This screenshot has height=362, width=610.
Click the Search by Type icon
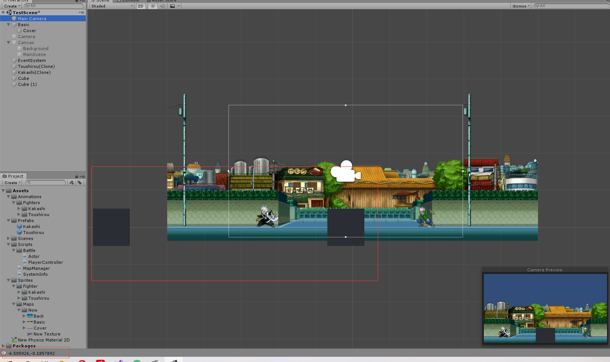(72, 182)
